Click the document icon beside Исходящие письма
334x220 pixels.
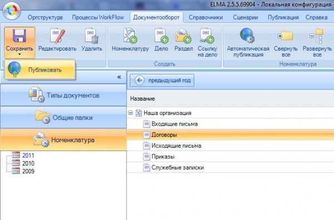click(x=146, y=146)
